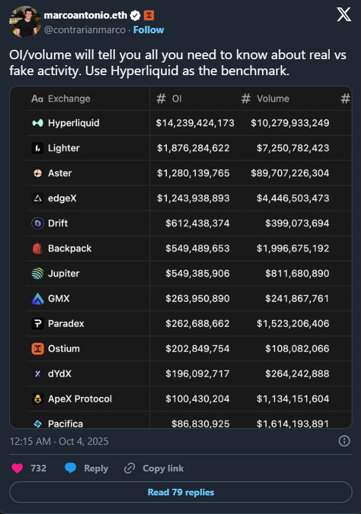Viewport: 361px width, 514px height.
Task: Click the Hyperliquid logo in table
Action: 38,123
